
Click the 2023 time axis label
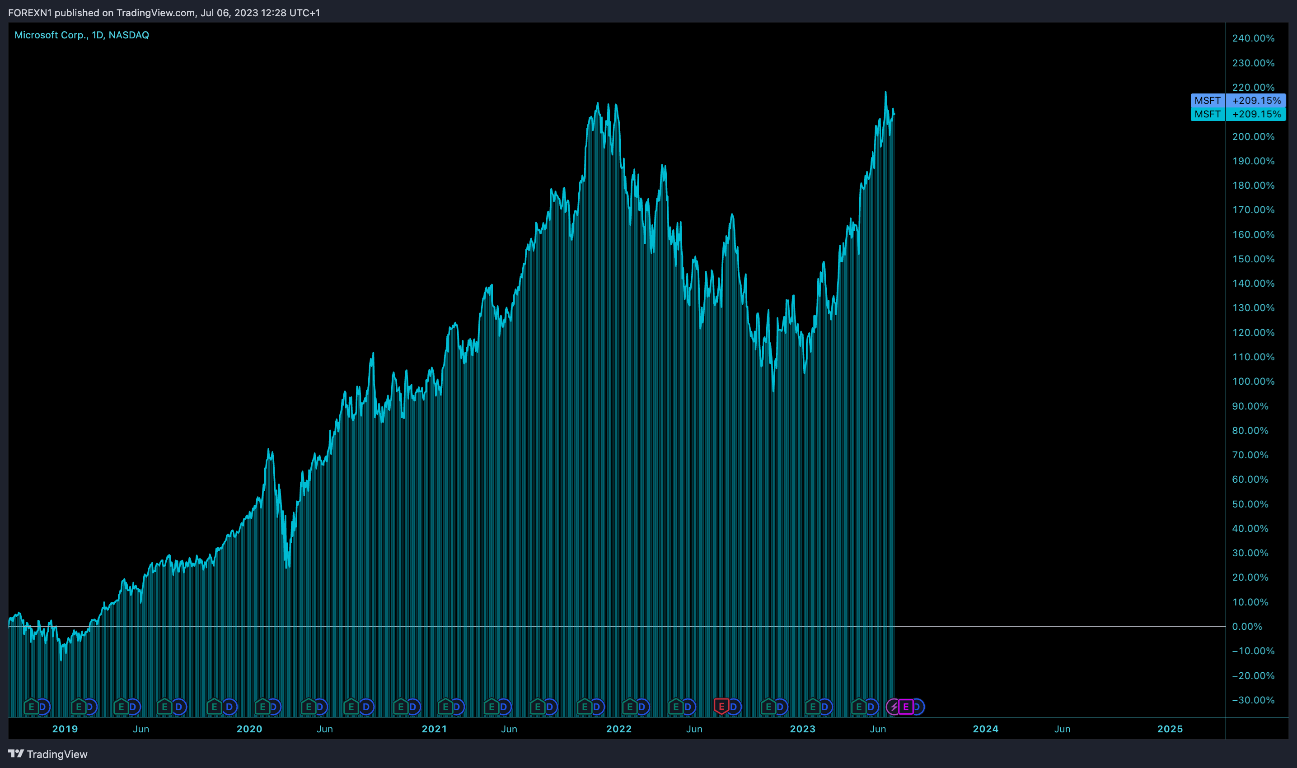tap(802, 729)
